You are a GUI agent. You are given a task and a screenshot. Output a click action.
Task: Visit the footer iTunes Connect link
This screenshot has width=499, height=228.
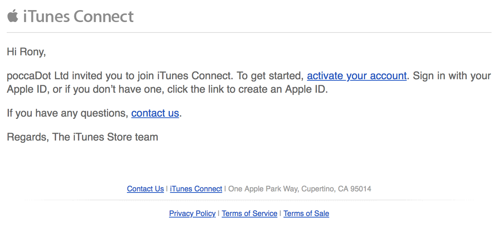click(x=196, y=189)
